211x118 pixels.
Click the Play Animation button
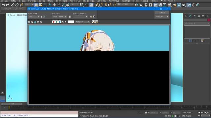tap(205, 113)
